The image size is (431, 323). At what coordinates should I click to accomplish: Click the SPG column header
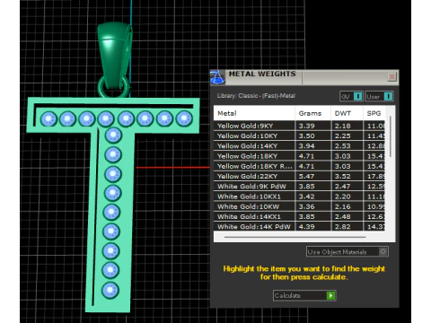(374, 113)
